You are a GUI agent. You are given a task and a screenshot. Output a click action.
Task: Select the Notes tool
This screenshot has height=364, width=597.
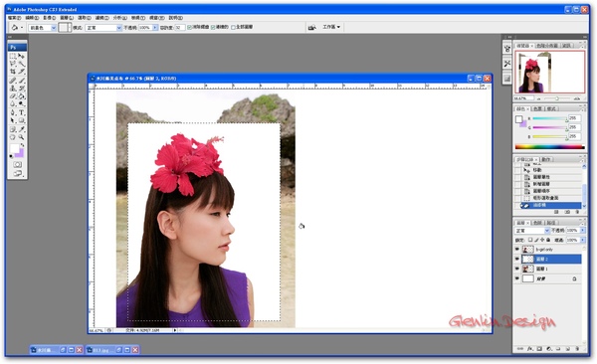pos(13,129)
